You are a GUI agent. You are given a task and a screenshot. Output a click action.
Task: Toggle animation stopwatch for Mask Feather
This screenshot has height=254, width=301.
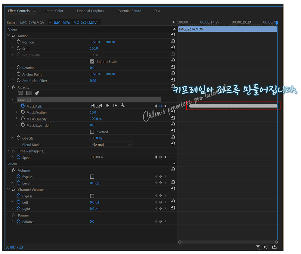(23, 112)
